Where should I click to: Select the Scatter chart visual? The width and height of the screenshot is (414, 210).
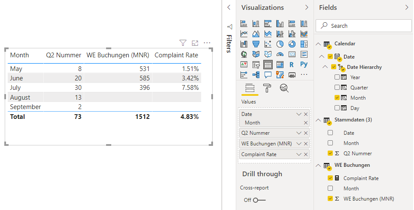tap(268, 44)
